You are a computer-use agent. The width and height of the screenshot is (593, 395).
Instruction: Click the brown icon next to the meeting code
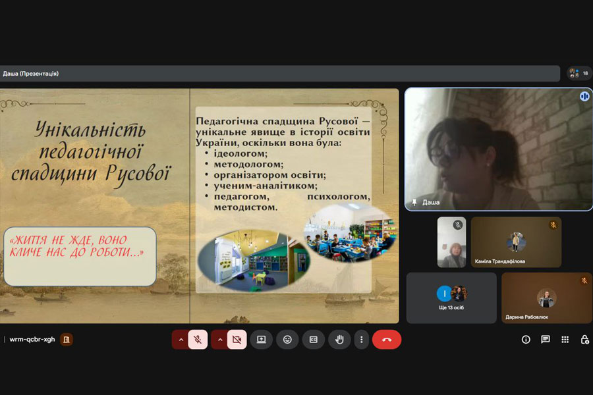pos(67,340)
